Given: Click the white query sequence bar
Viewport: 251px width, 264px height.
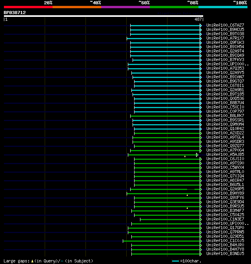Looking at the screenshot, I should coord(104,16).
